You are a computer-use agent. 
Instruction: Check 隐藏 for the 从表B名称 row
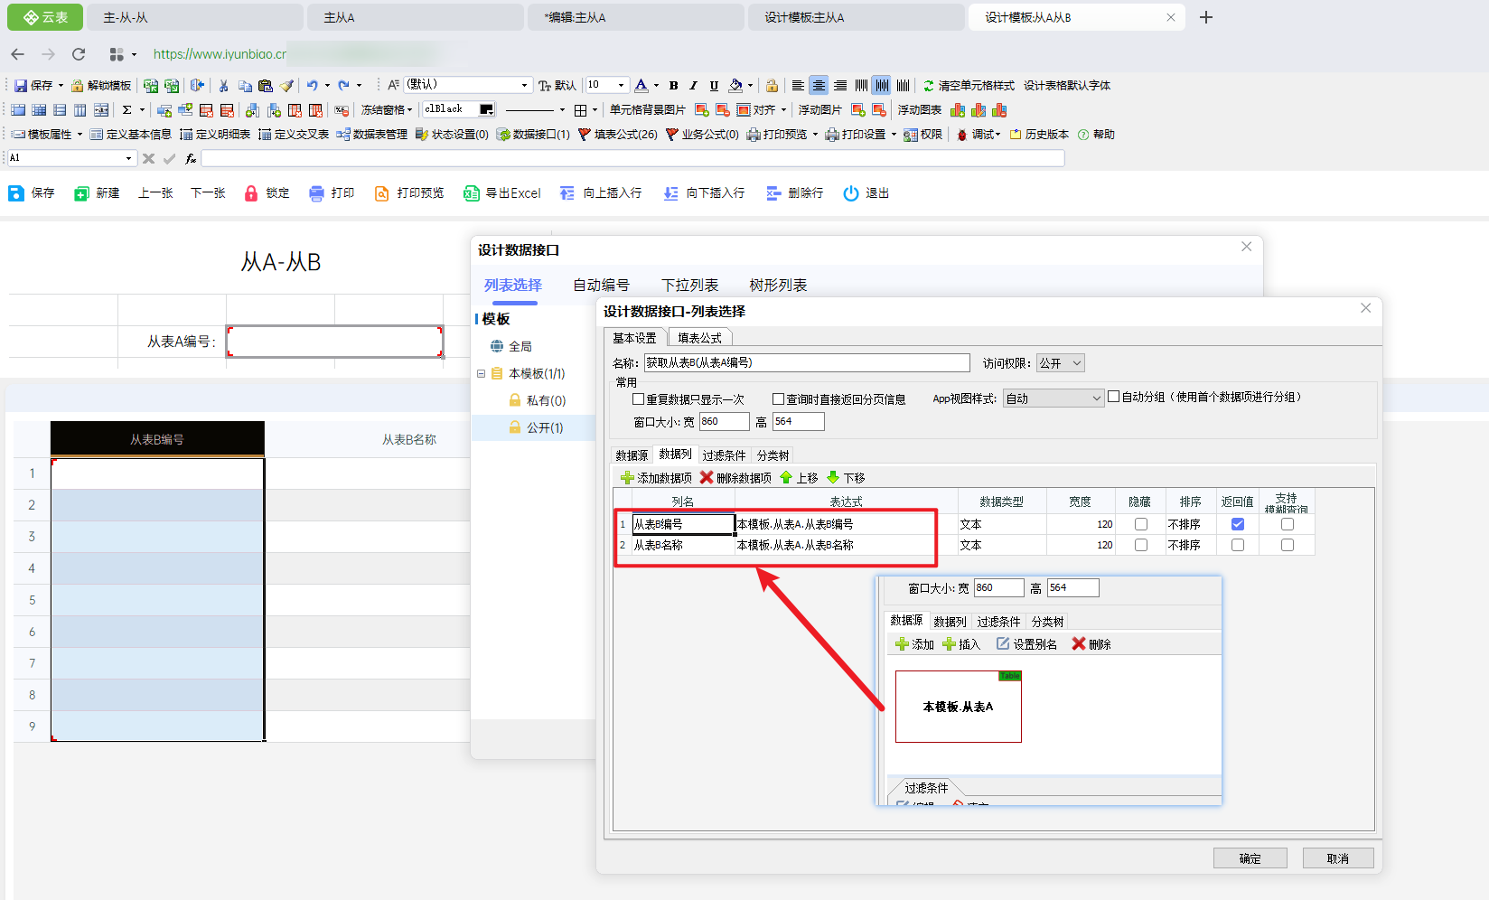click(1141, 545)
